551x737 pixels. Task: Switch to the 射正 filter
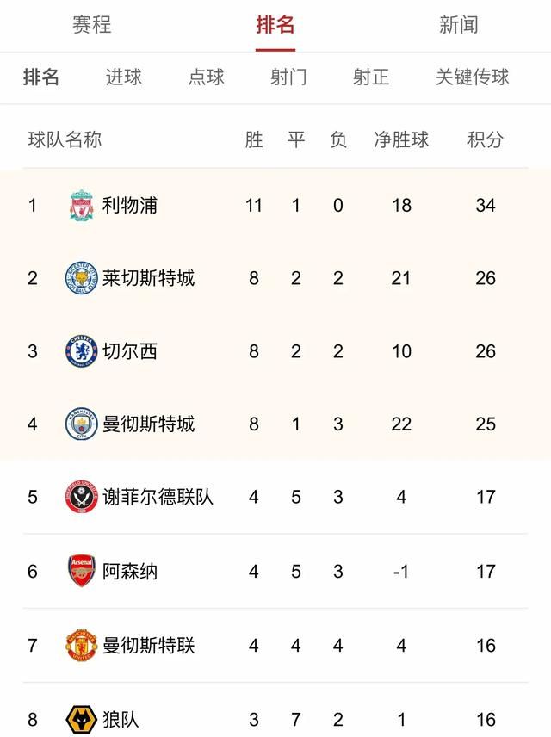pyautogui.click(x=371, y=77)
